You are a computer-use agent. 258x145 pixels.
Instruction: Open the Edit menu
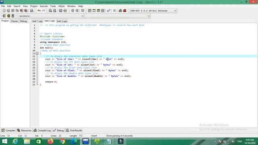click(9, 6)
